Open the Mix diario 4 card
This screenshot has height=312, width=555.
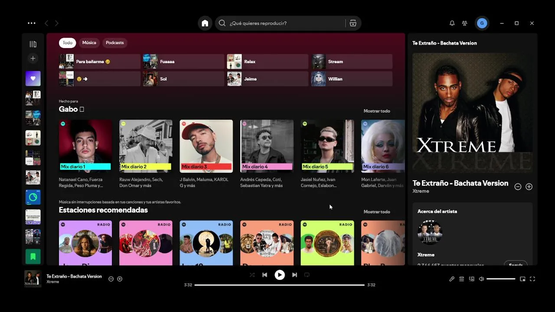tap(267, 154)
